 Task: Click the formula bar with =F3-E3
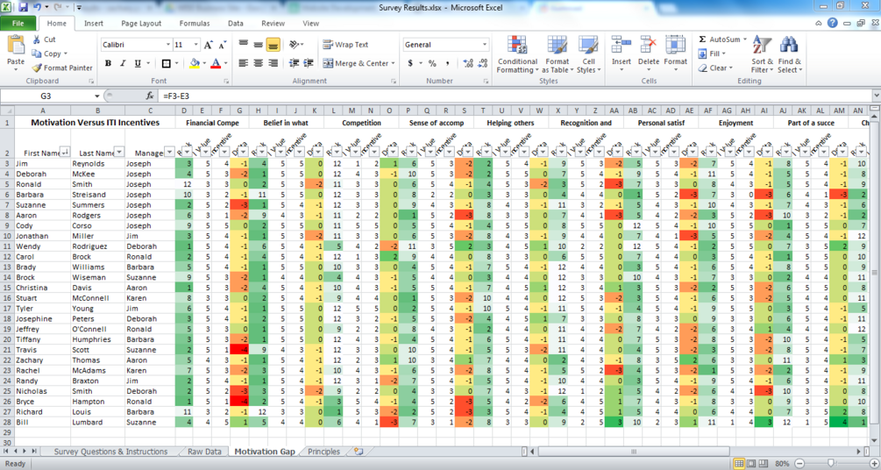514,96
